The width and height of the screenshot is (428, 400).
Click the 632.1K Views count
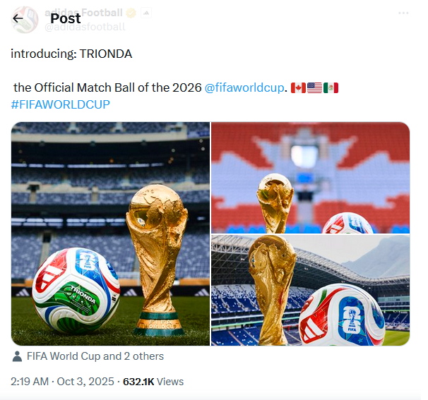(x=153, y=382)
